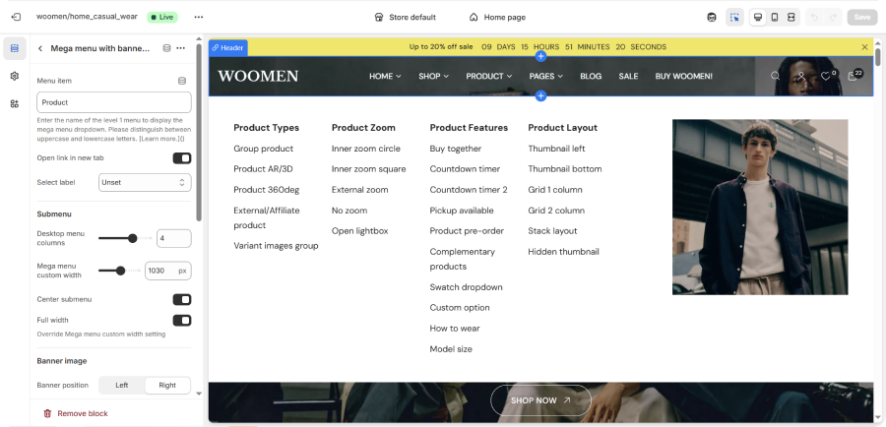This screenshot has width=886, height=427.
Task: Open the wishlist heart icon
Action: [826, 76]
